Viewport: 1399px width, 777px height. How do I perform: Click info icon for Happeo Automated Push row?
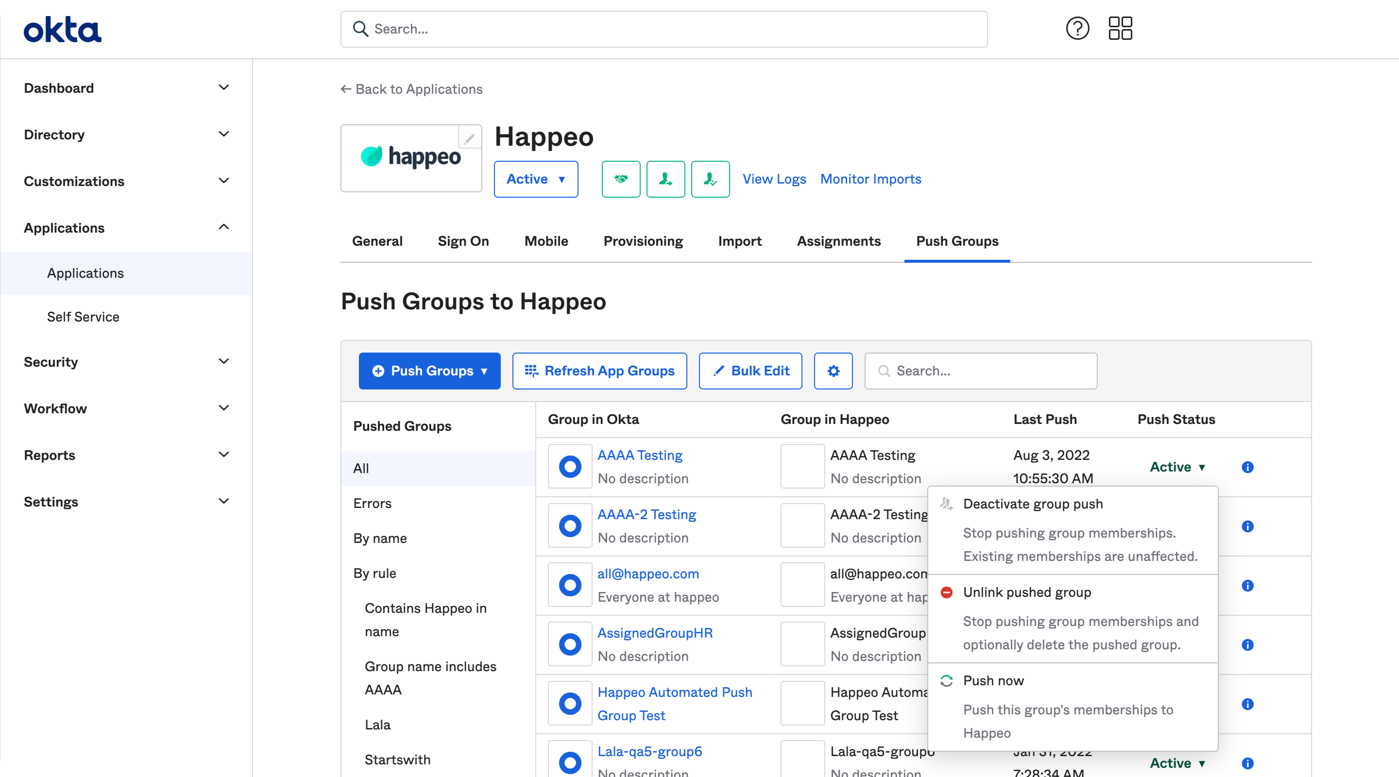coord(1247,704)
